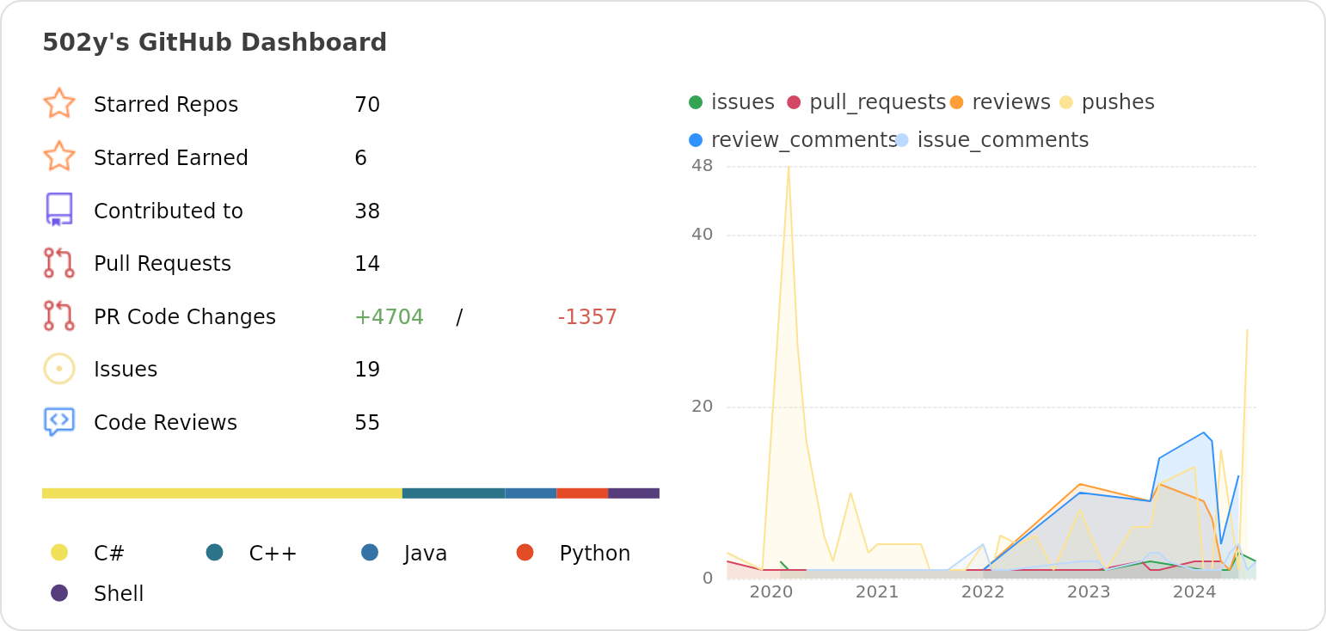This screenshot has height=631, width=1326.
Task: Click the 2024 x-axis label
Action: (x=1194, y=592)
